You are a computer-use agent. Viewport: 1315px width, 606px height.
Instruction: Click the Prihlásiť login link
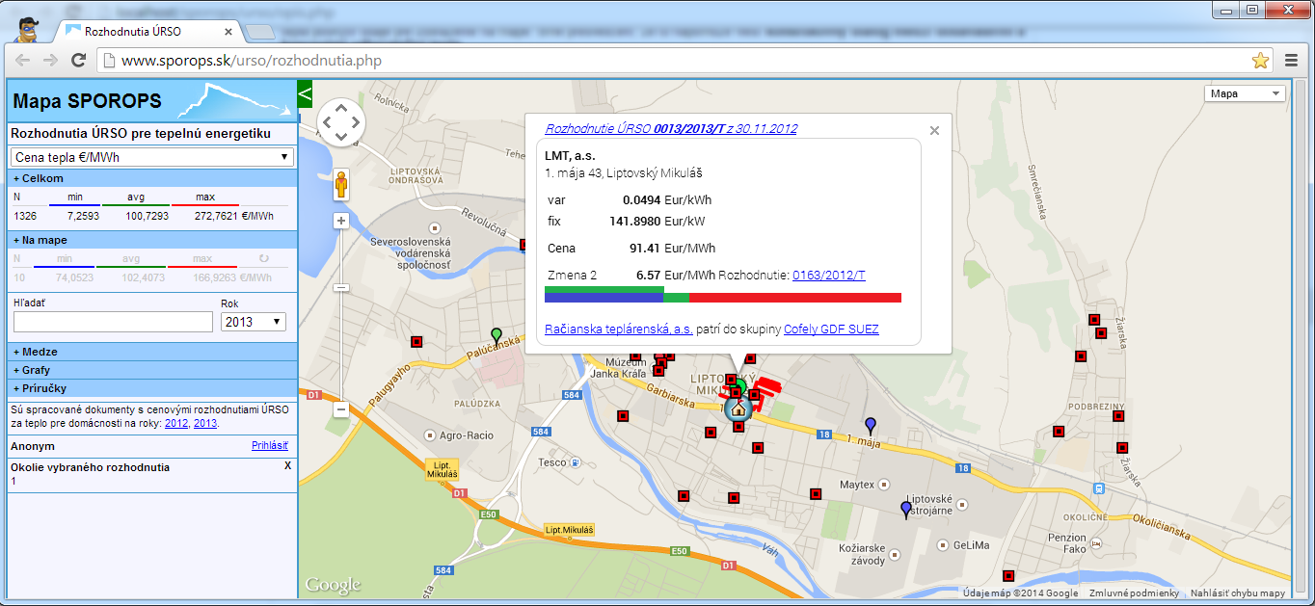point(270,445)
